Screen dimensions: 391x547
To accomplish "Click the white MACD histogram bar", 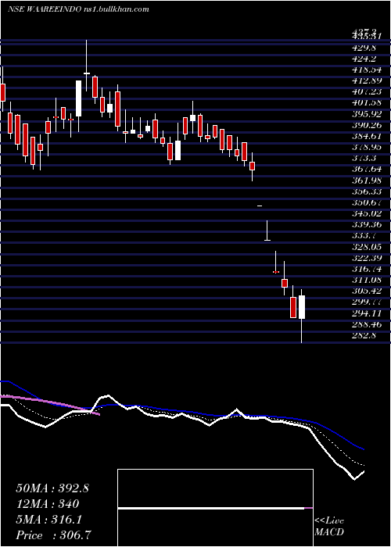I will click(x=211, y=508).
